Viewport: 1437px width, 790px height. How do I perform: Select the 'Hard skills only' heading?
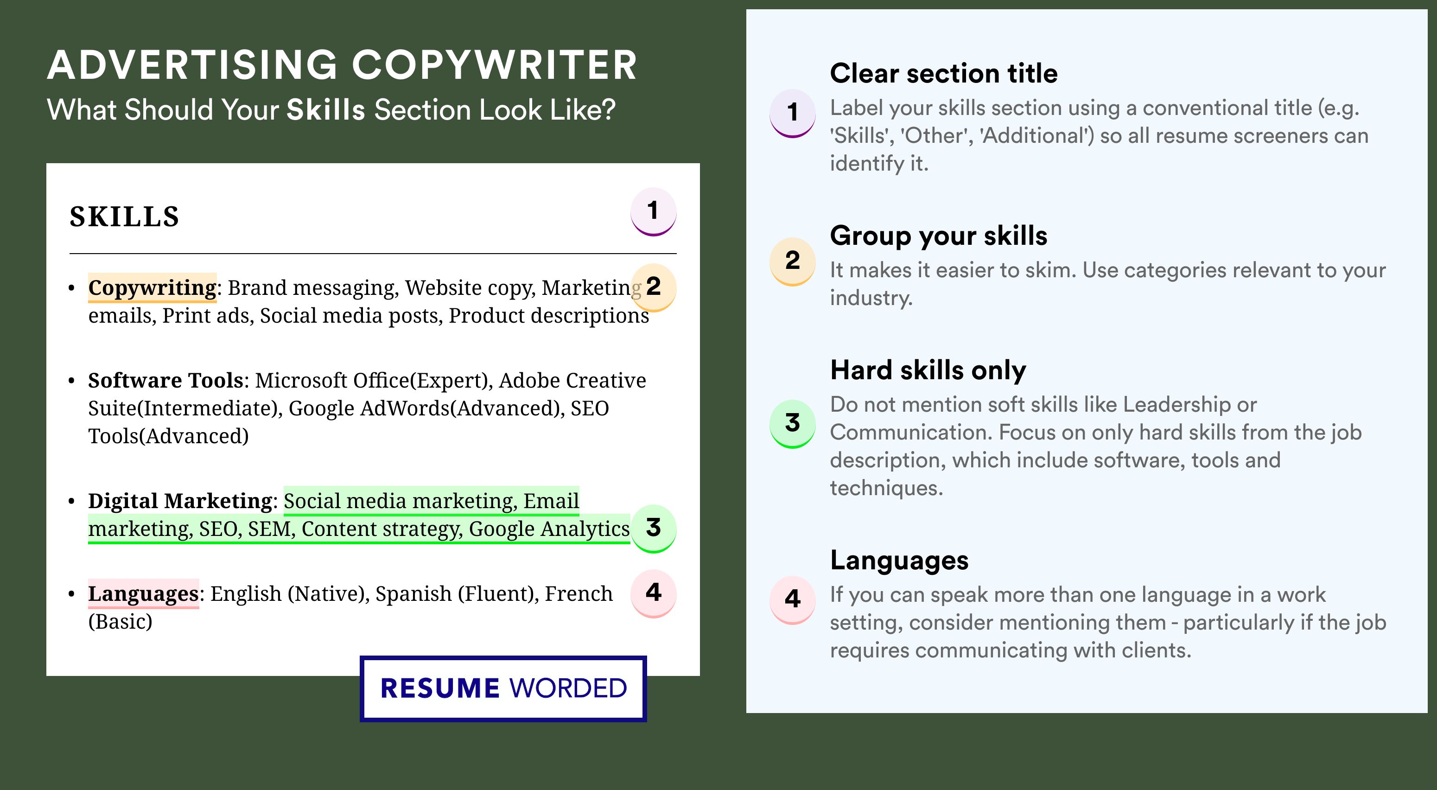click(928, 370)
